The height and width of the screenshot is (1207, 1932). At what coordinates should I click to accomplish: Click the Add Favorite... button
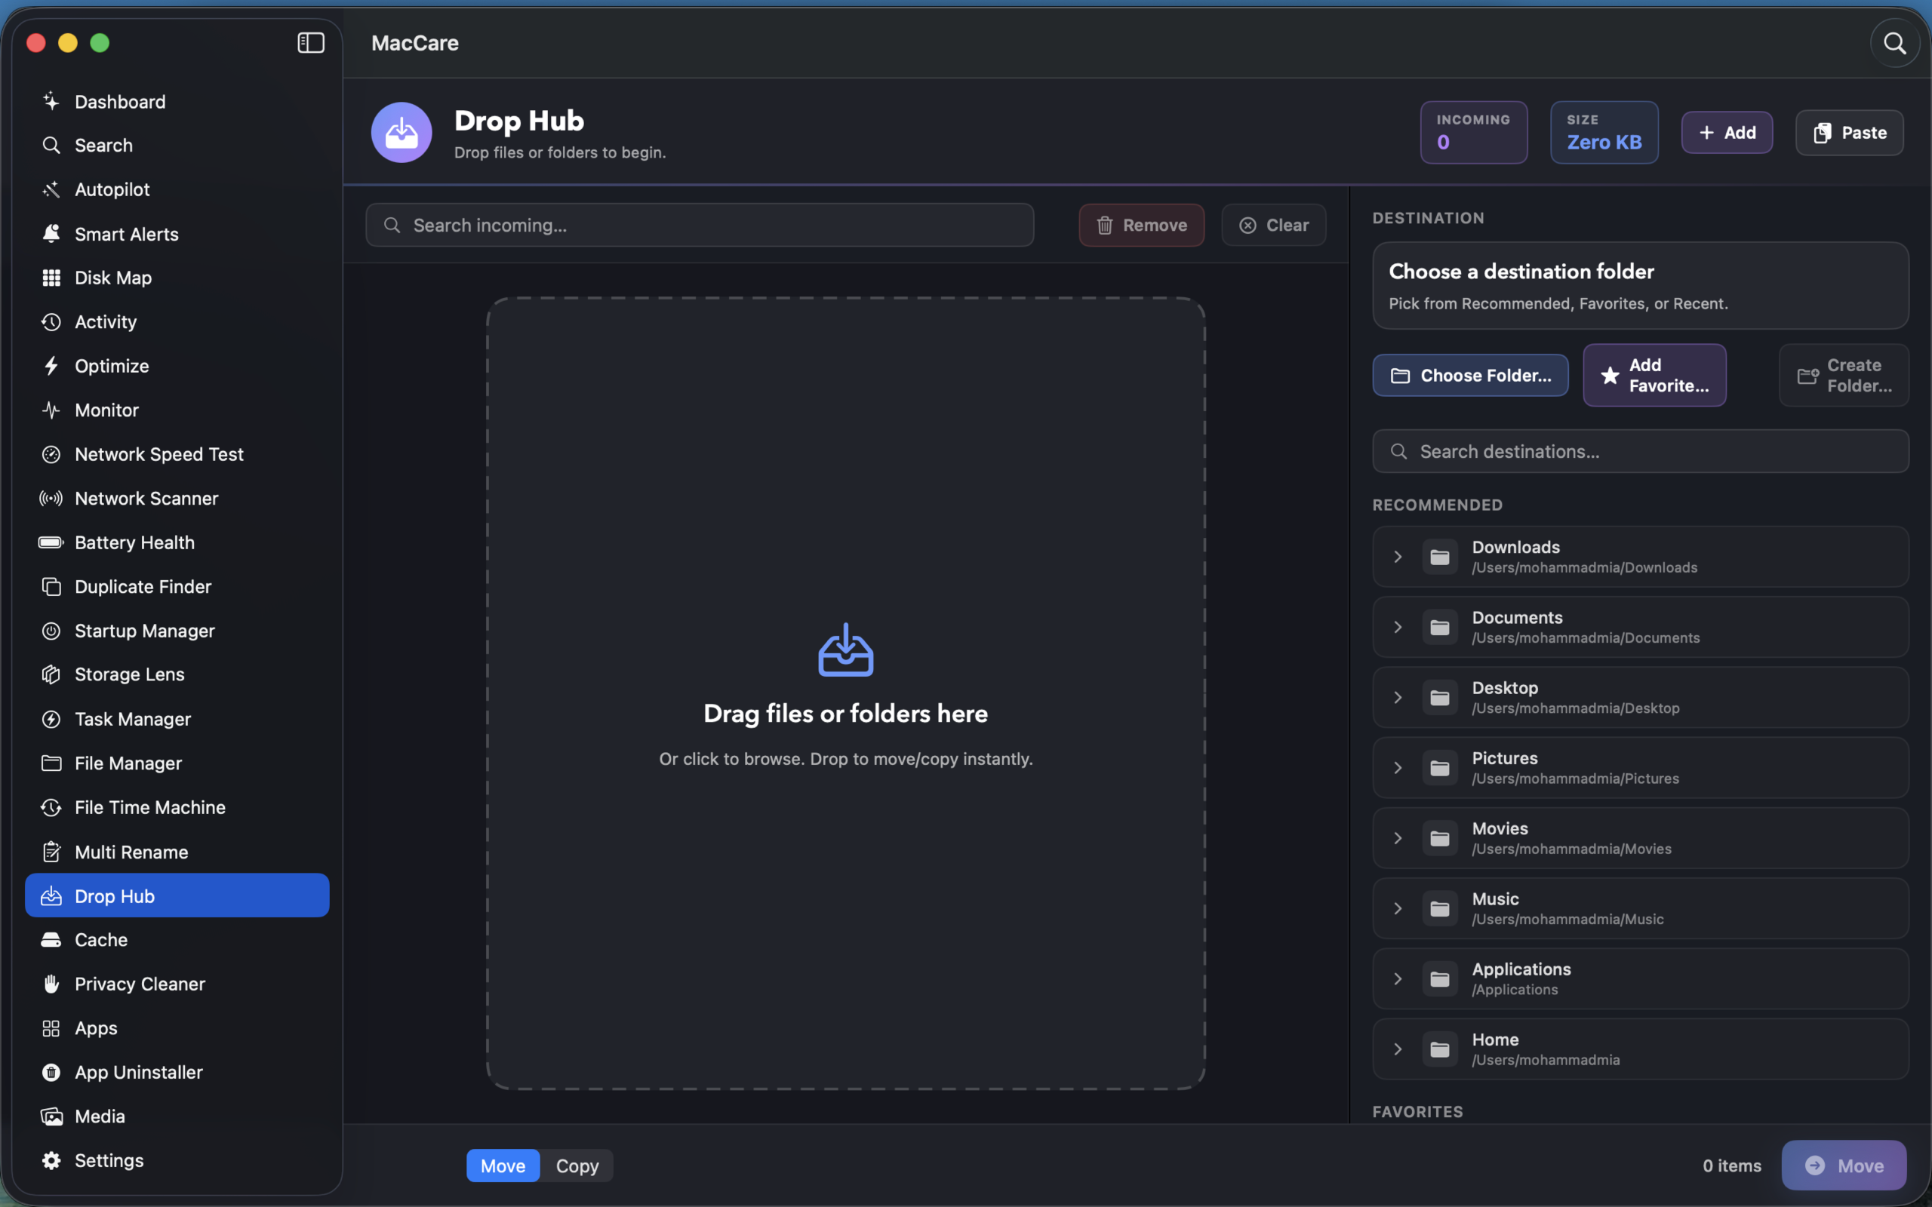pyautogui.click(x=1654, y=375)
